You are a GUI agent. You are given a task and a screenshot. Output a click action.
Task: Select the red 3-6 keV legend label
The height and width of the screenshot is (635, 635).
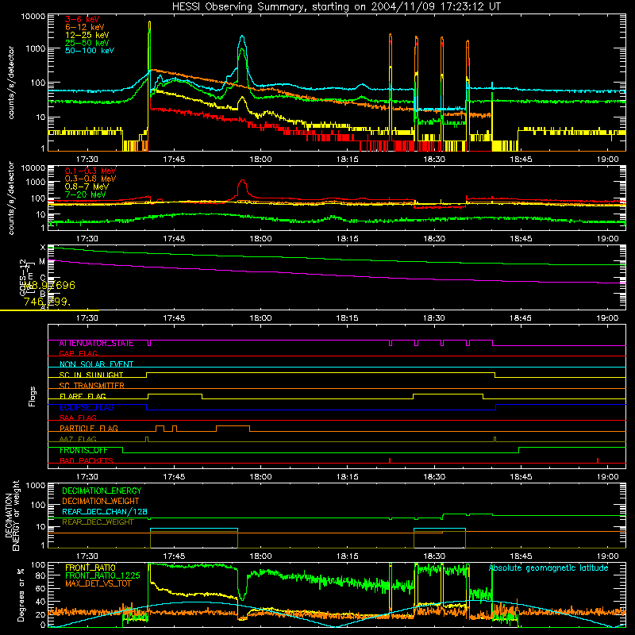tap(83, 19)
